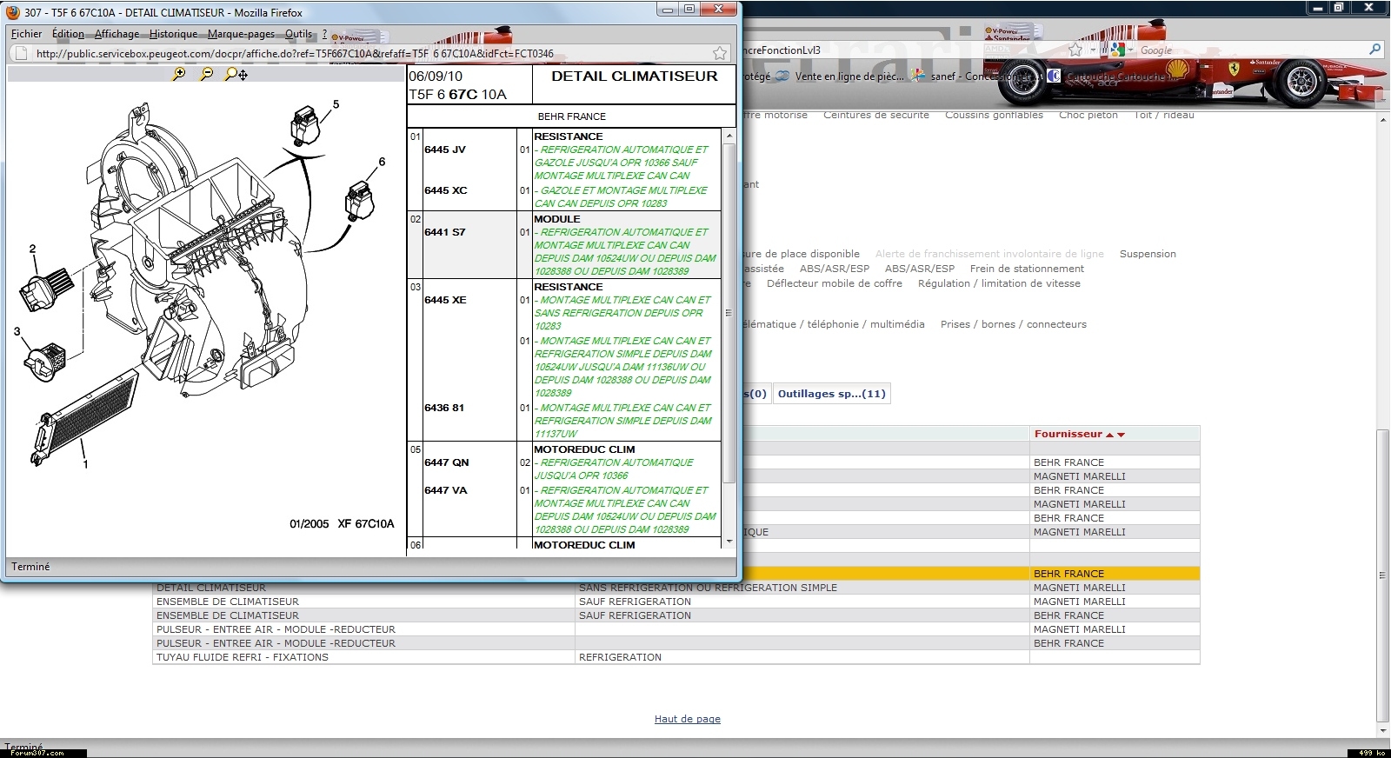Select part number 6436 81
The height and width of the screenshot is (758, 1391).
[x=443, y=408]
